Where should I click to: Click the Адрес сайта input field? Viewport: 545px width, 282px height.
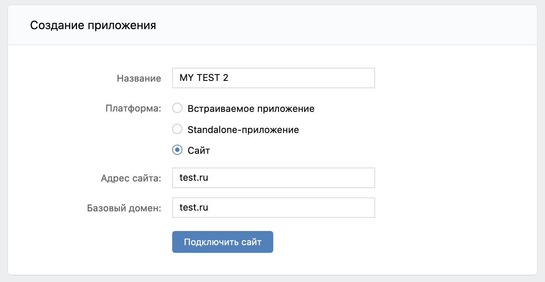(274, 178)
